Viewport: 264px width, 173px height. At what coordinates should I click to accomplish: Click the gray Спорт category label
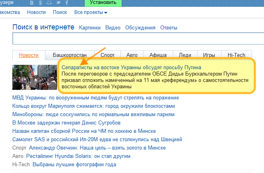19,148
